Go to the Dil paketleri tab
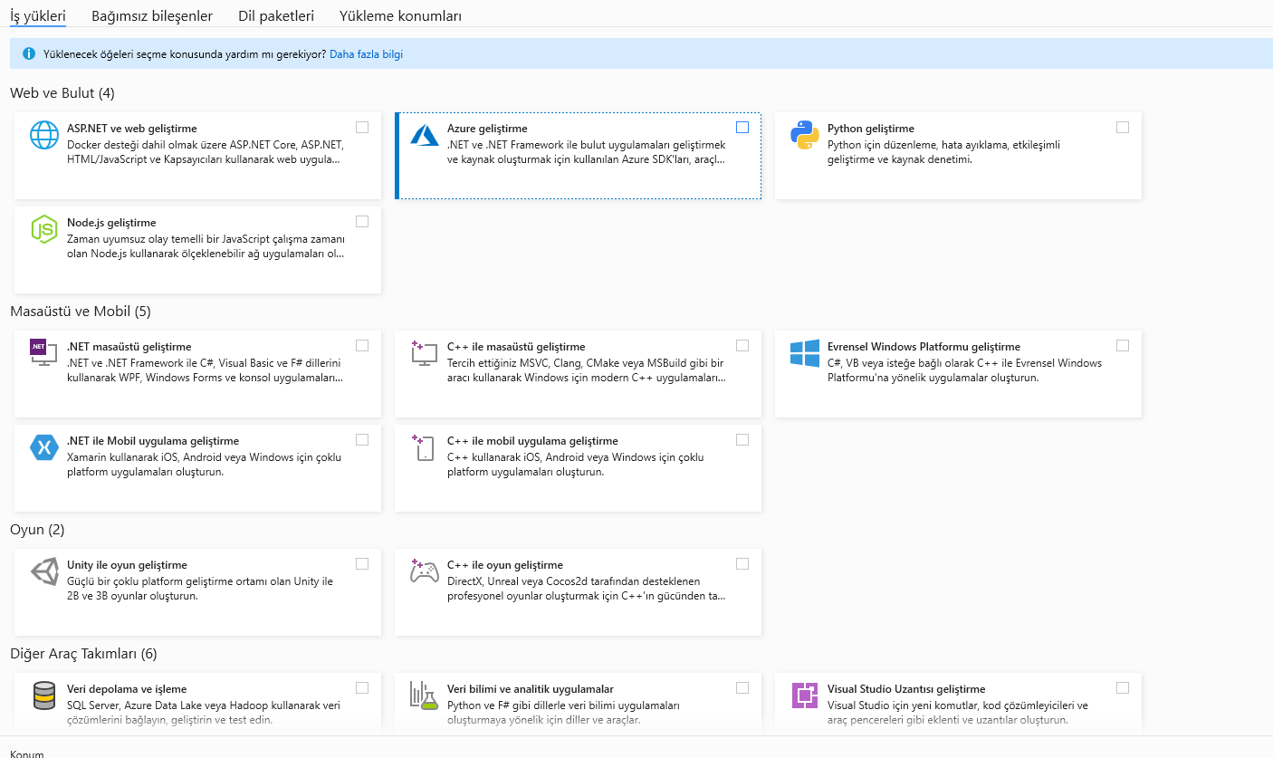Screen dimensions: 1273x758 276,16
